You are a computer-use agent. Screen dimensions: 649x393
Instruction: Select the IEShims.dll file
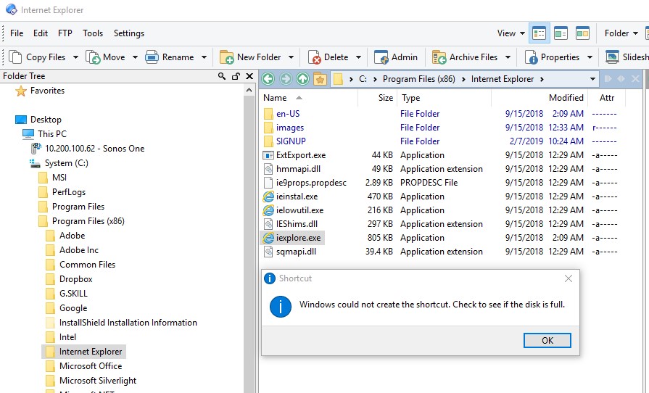[297, 224]
